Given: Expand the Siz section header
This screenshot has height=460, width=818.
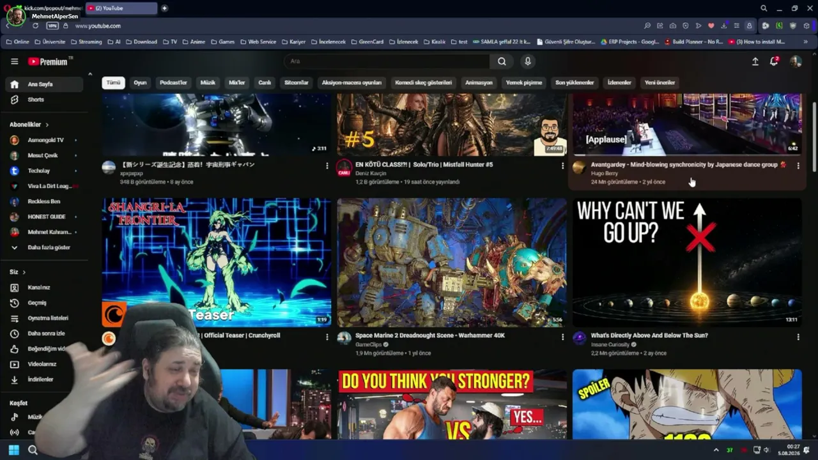Looking at the screenshot, I should click(x=17, y=272).
